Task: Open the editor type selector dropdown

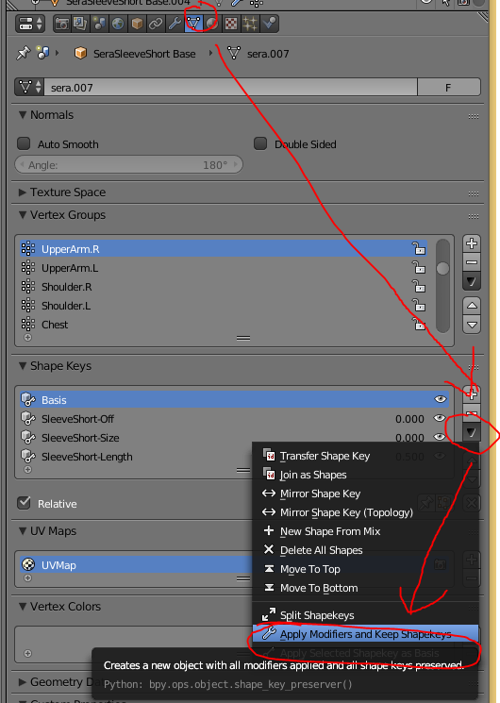Action: click(x=30, y=24)
